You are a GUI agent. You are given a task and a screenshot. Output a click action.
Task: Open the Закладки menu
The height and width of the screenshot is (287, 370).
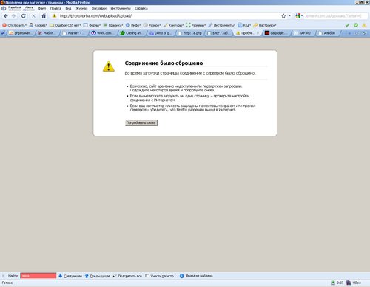click(x=99, y=8)
